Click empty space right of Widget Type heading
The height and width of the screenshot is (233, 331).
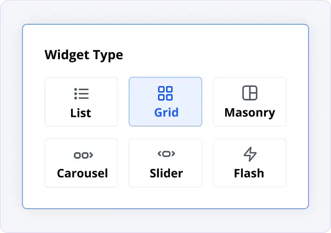(x=214, y=55)
